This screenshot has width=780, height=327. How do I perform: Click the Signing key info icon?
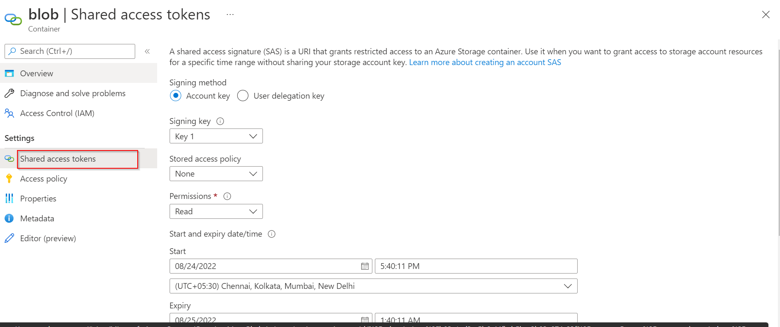[220, 121]
